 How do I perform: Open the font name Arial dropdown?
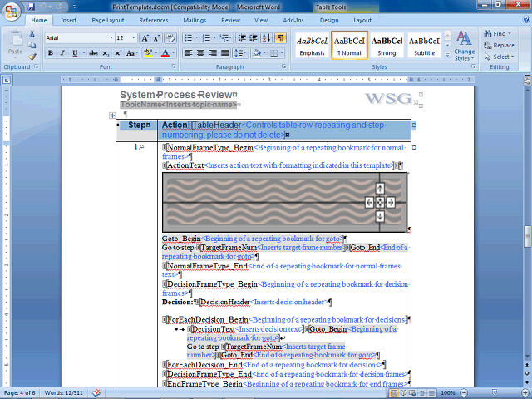pyautogui.click(x=111, y=38)
